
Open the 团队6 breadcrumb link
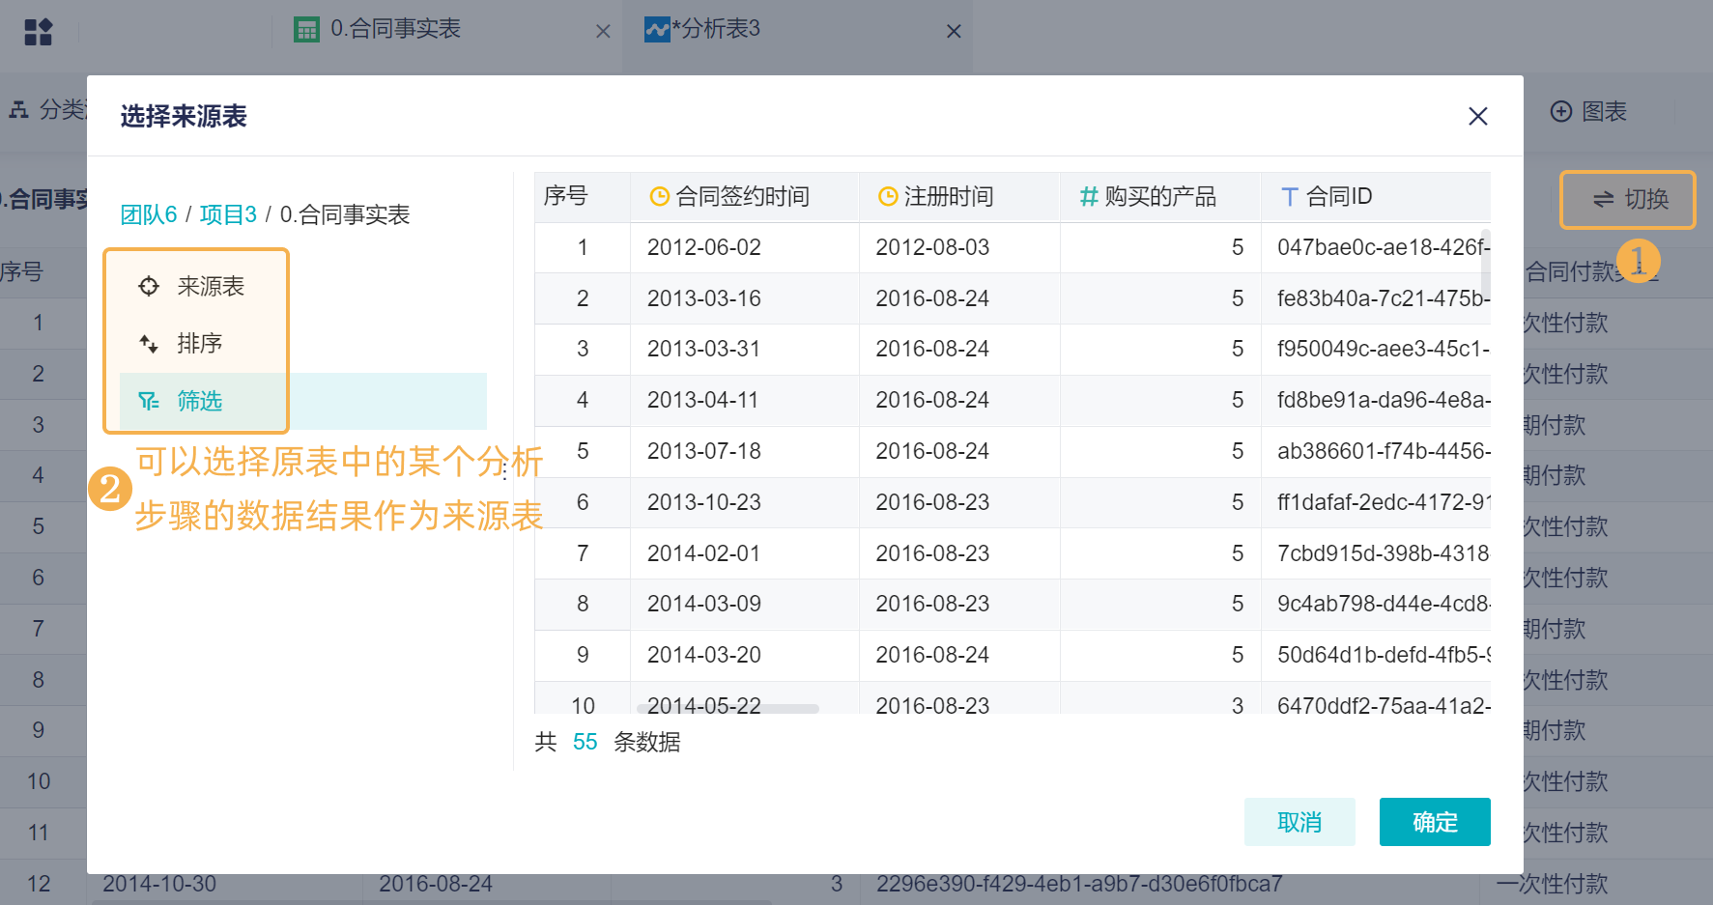[149, 214]
